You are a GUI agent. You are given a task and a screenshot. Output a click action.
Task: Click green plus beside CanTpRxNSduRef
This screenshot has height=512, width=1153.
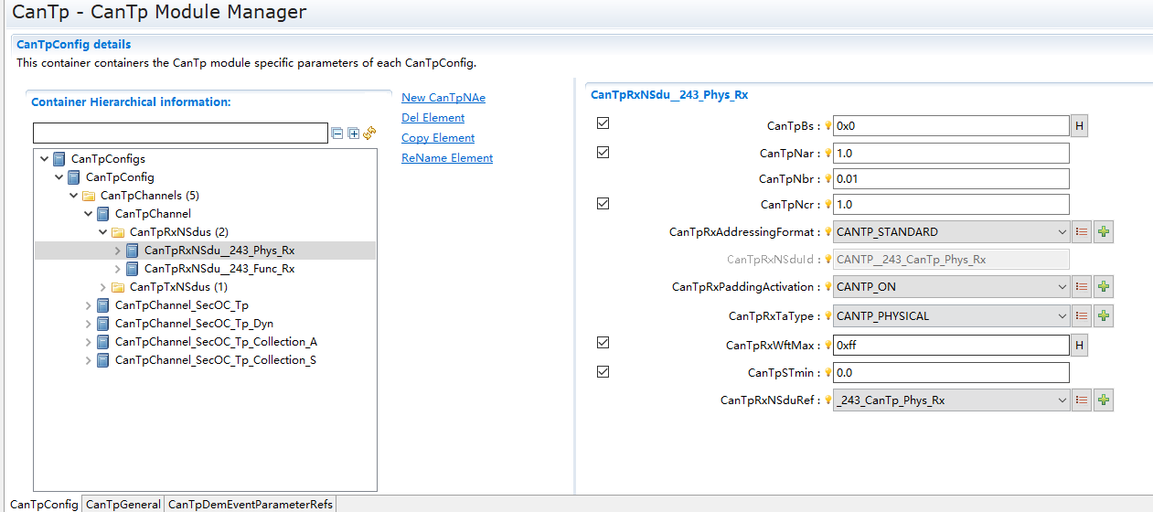1104,400
